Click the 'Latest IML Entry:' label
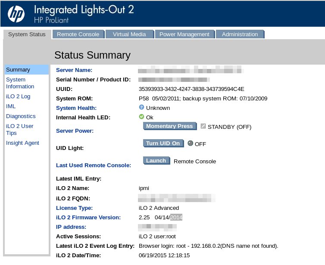The width and height of the screenshot is (325, 265). tap(78, 179)
